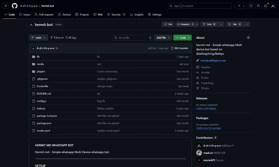Expand the Star lists dropdown arrow
279x167 pixels.
coord(247,24)
